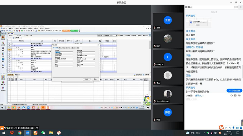The width and height of the screenshot is (243, 136).
Task: Tick the 锁定 checkbox in row 5
Action: [114, 51]
